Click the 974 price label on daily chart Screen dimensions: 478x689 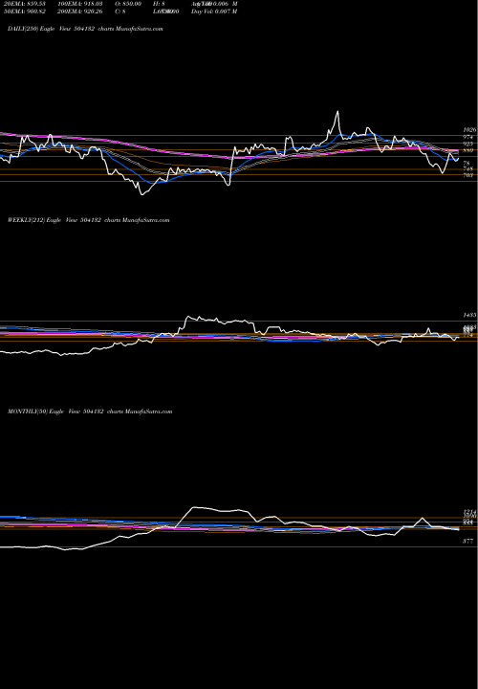[467, 137]
